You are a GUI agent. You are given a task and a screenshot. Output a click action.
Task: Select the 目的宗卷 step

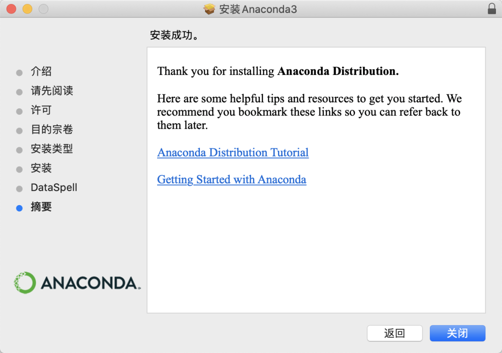(52, 129)
